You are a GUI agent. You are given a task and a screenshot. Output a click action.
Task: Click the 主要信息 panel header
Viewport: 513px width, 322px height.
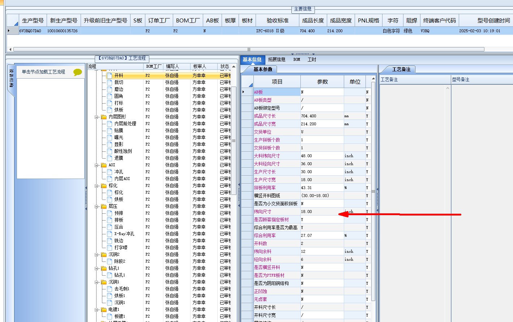(x=303, y=9)
